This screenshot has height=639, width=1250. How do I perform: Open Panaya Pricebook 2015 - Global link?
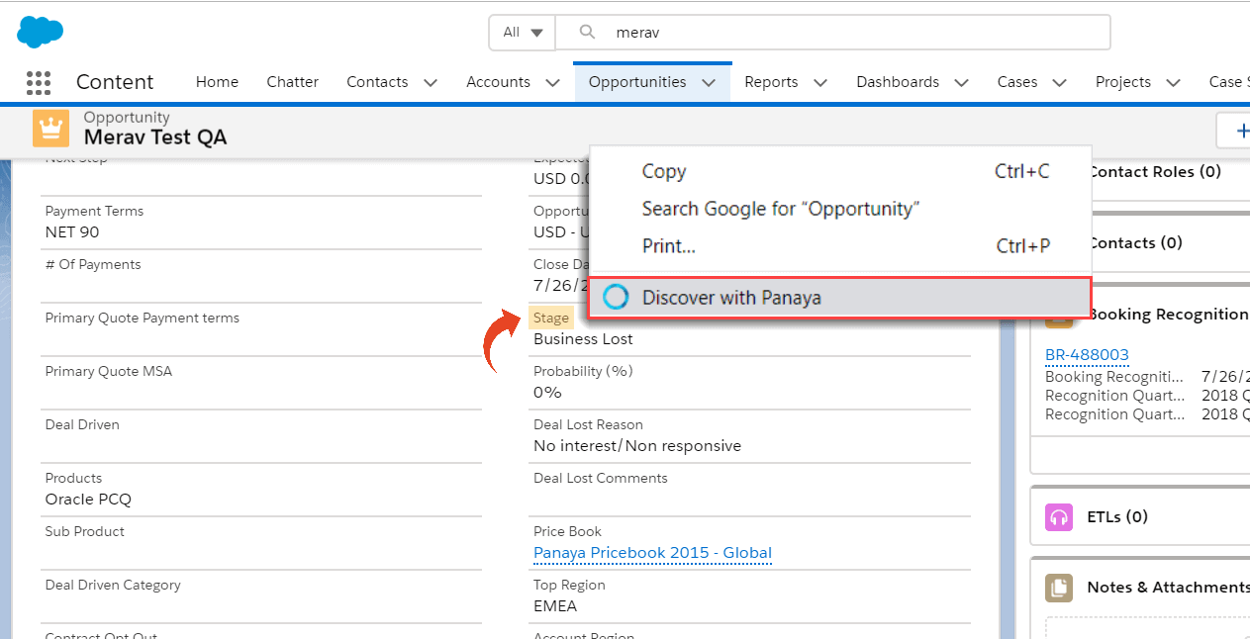click(x=652, y=553)
